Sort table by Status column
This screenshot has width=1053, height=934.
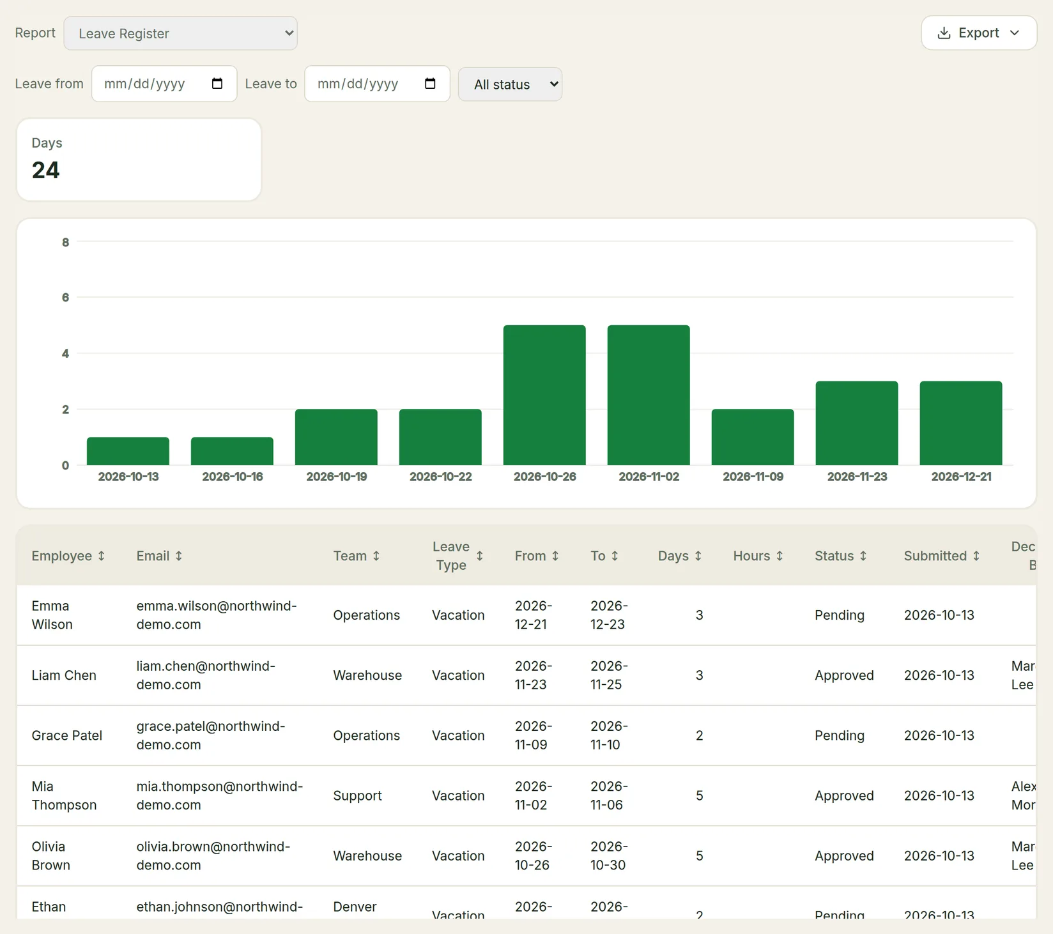click(841, 556)
